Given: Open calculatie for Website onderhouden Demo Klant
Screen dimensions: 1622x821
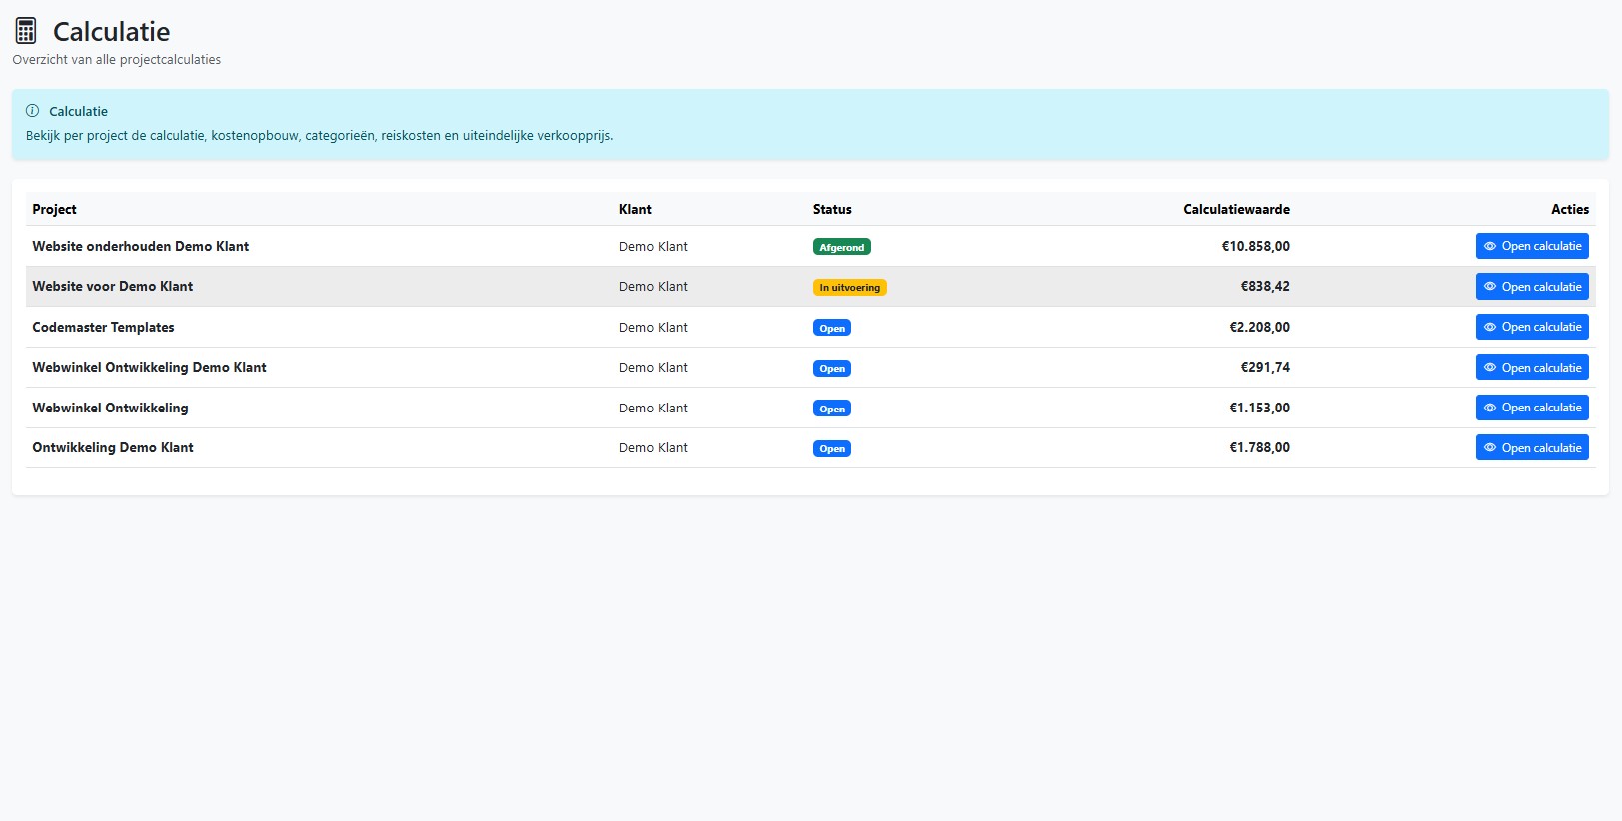Looking at the screenshot, I should (x=1532, y=246).
